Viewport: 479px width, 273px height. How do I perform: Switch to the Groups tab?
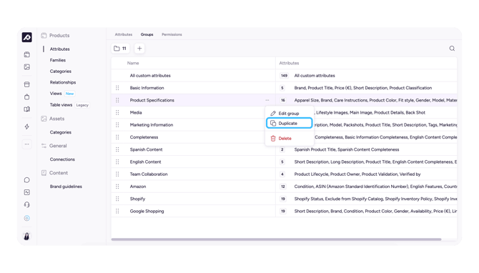coord(147,34)
